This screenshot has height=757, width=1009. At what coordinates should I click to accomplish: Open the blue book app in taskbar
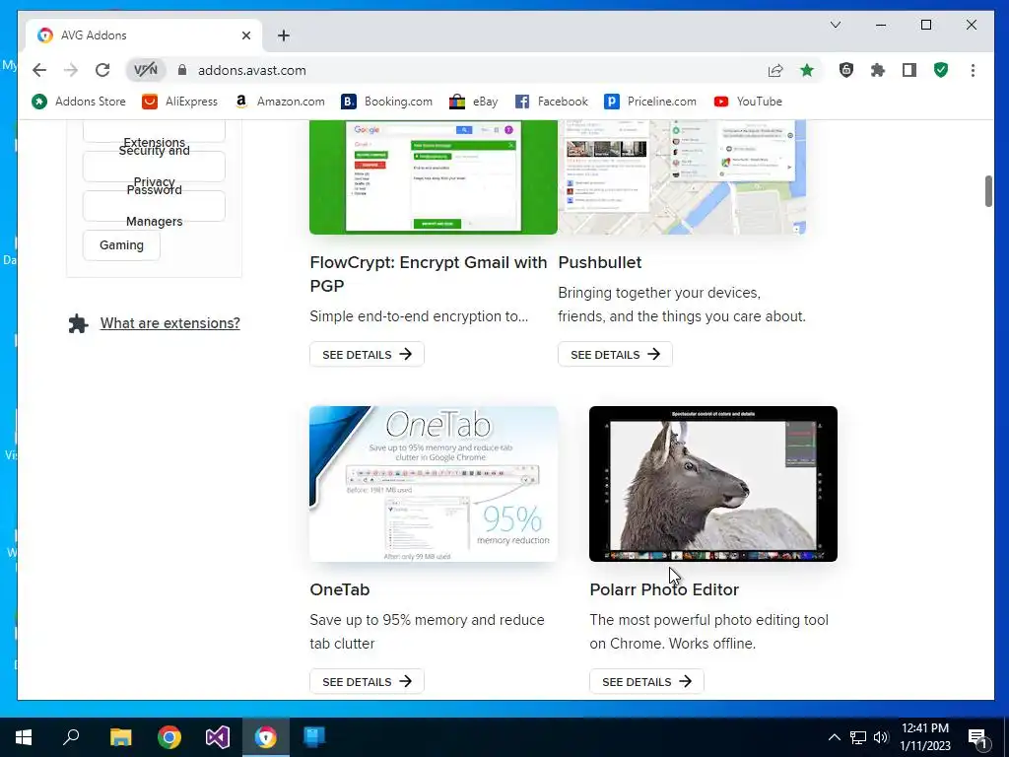(314, 737)
